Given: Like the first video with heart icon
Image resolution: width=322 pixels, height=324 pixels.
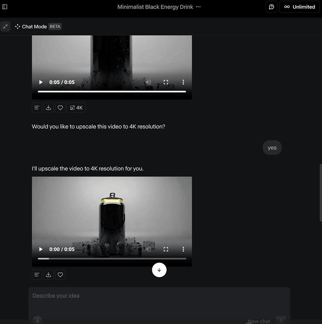Looking at the screenshot, I should click(x=60, y=108).
